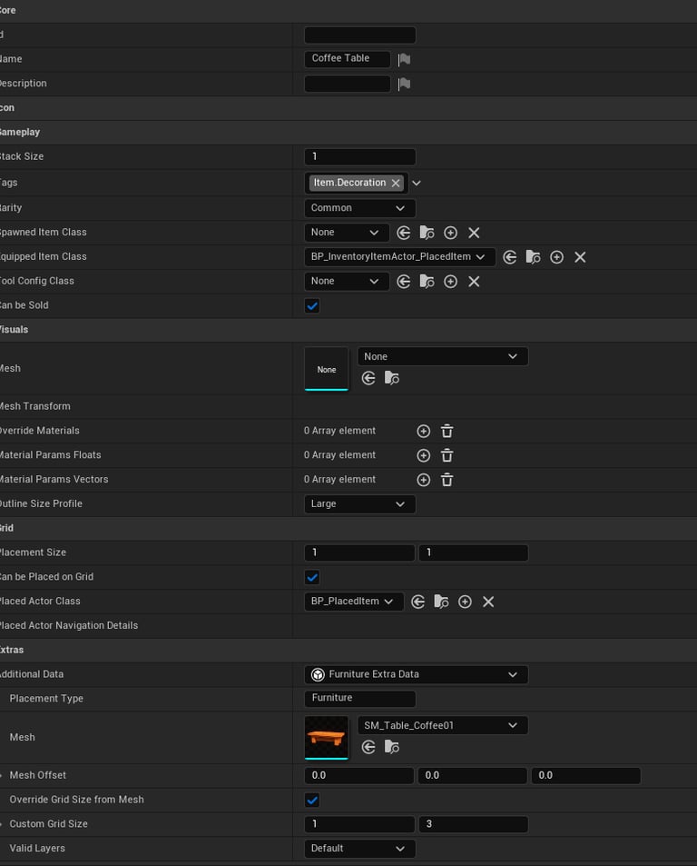Open the SM_Table_Coffee01 mesh dropdown
Viewport: 697px width, 866px height.
443,726
